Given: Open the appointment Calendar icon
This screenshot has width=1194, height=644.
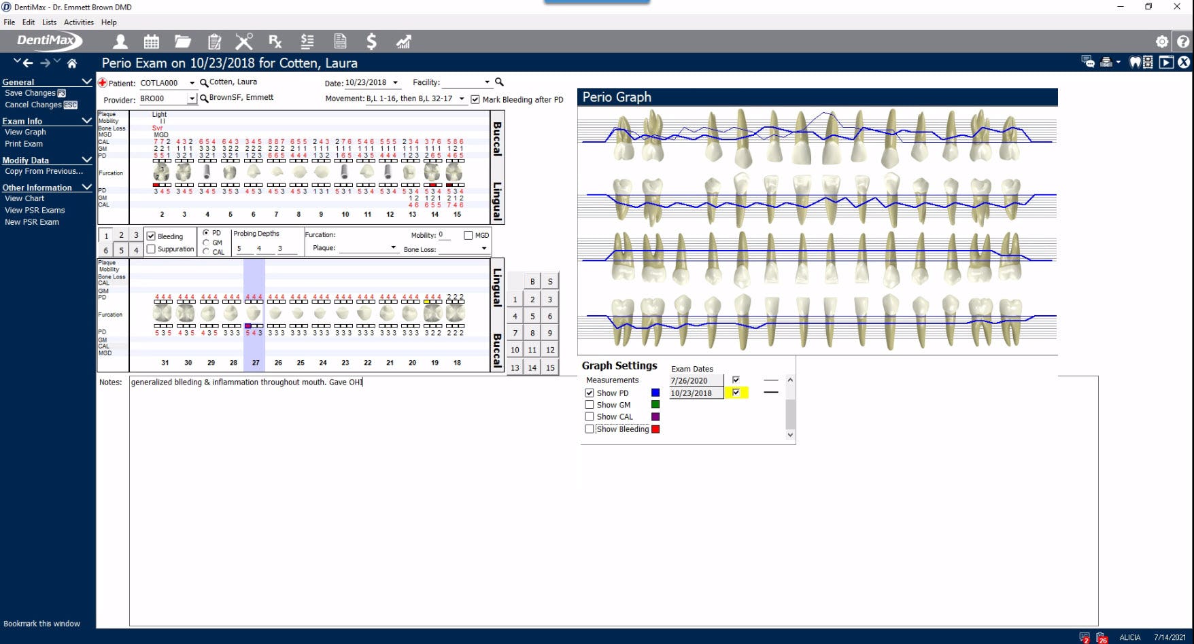Looking at the screenshot, I should coord(151,41).
